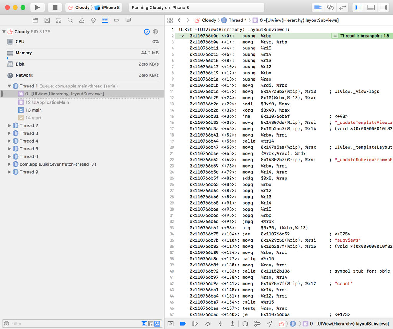Toggle the navigator panel visibility

[x=359, y=8]
